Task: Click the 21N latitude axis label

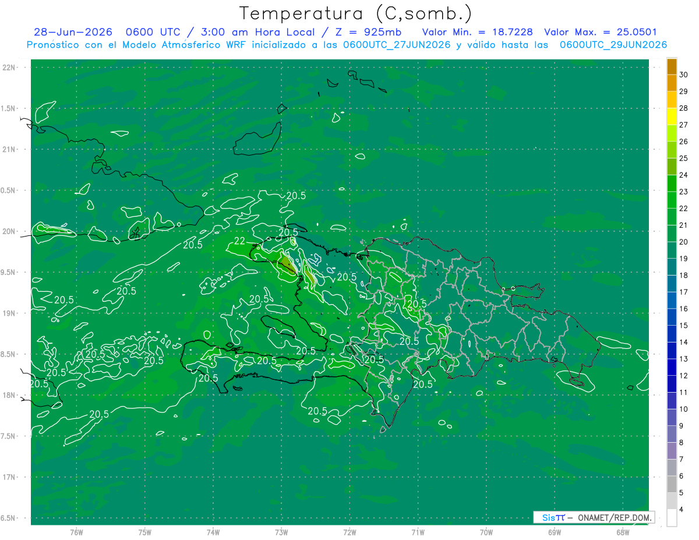Action: tap(9, 149)
